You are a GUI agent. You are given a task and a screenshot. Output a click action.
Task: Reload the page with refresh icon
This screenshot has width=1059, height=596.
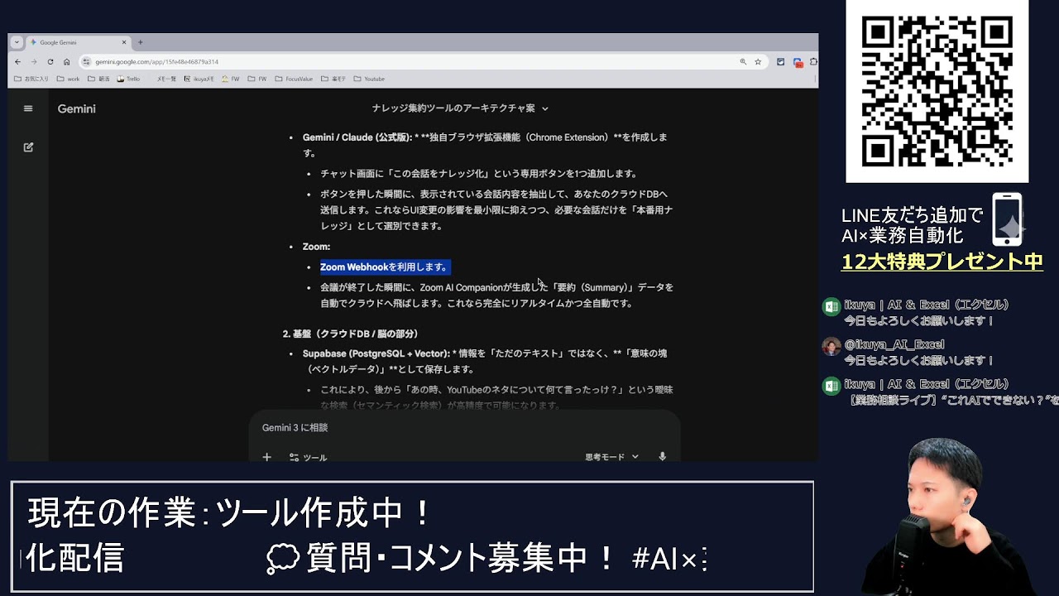point(50,62)
